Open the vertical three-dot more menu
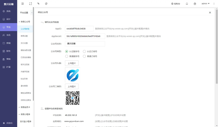218x127 pixels. coord(214,4)
